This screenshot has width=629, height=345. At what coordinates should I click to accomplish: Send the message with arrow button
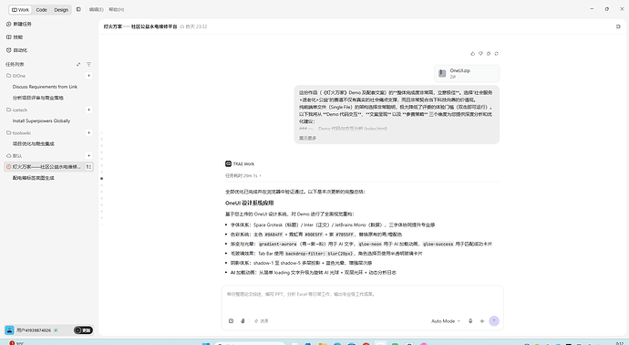(494, 321)
